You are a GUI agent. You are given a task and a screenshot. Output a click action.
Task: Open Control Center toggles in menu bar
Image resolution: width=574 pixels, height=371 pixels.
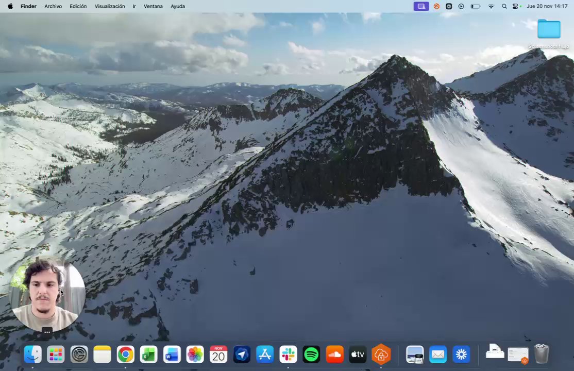tap(516, 6)
